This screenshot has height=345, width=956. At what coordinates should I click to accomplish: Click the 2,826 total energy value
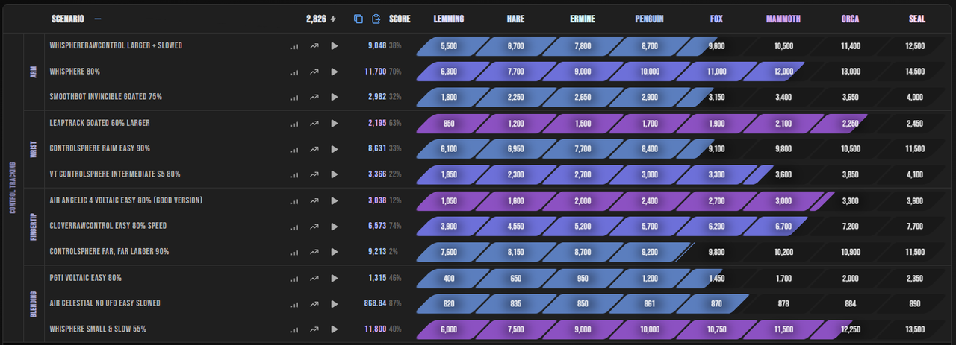point(317,19)
